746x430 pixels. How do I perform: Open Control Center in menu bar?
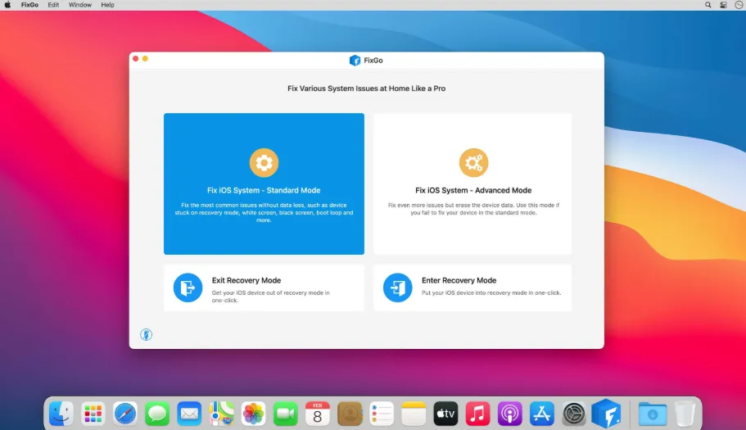723,5
